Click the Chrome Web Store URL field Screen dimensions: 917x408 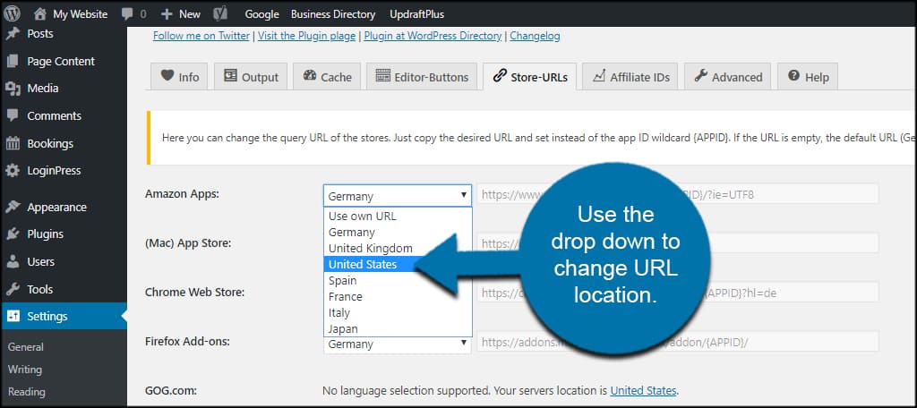[x=678, y=293]
